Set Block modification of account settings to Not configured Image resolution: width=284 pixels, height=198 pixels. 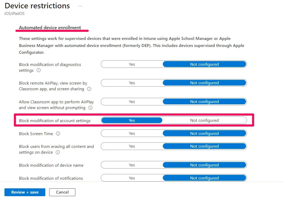(204, 120)
